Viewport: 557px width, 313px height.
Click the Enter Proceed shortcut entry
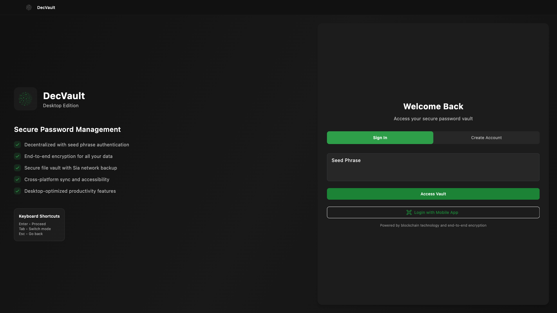point(32,224)
